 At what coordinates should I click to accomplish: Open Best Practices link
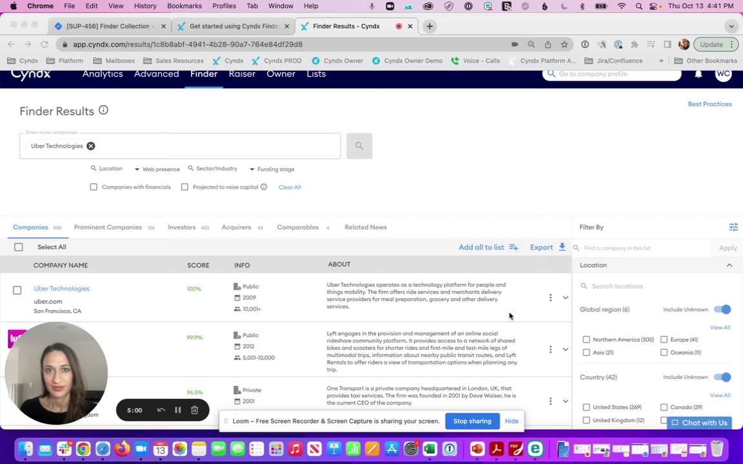point(709,104)
